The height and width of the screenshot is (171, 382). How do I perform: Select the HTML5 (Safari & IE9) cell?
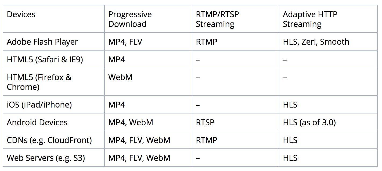coord(54,59)
